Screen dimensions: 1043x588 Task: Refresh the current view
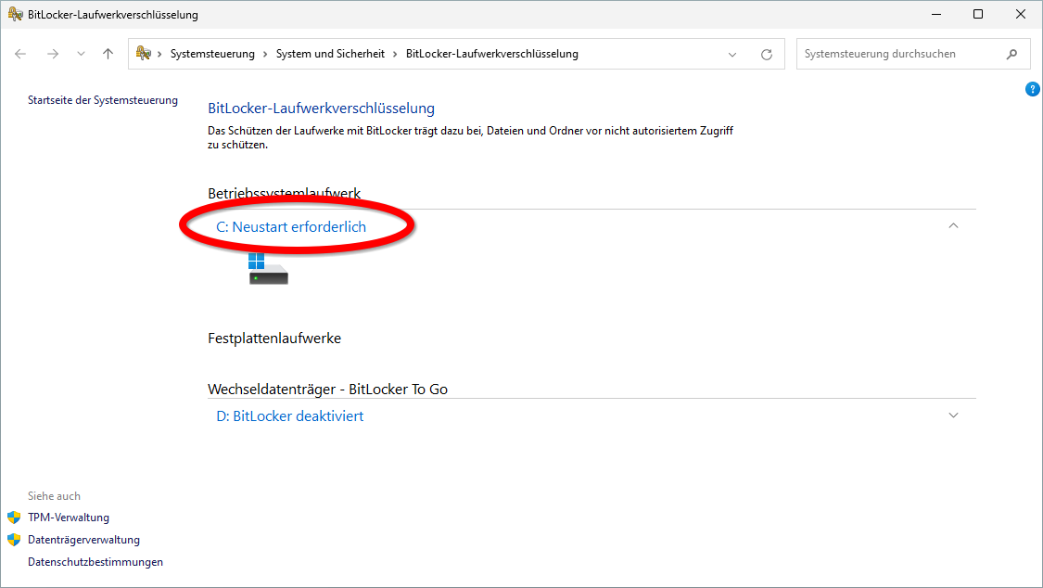pos(766,54)
